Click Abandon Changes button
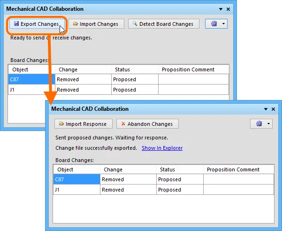The height and width of the screenshot is (231, 282). tap(147, 124)
